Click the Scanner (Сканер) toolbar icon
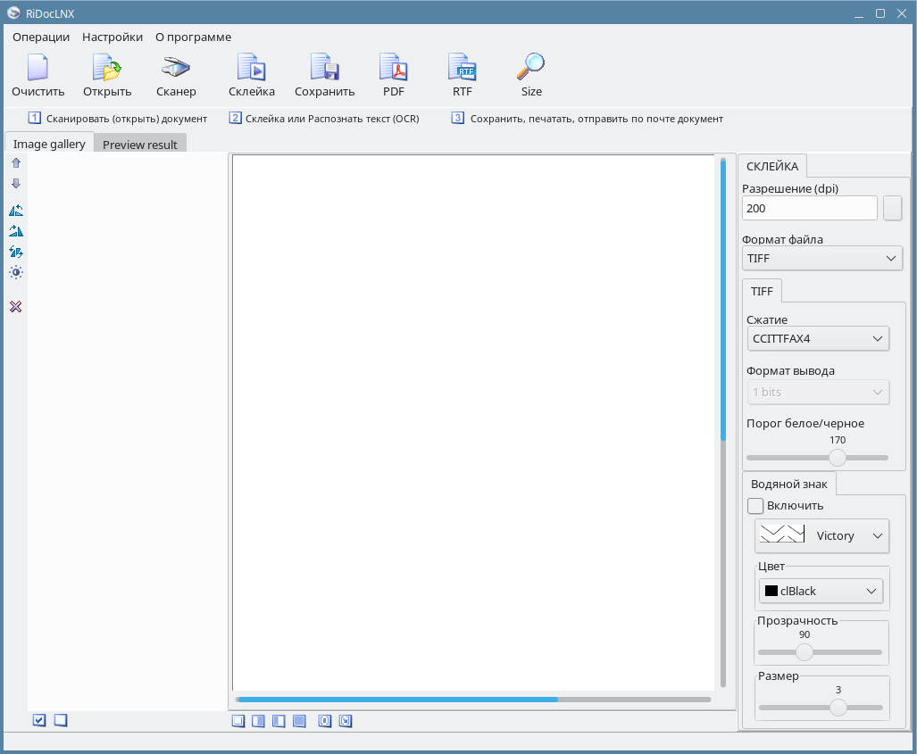Viewport: 917px width, 754px height. [176, 75]
